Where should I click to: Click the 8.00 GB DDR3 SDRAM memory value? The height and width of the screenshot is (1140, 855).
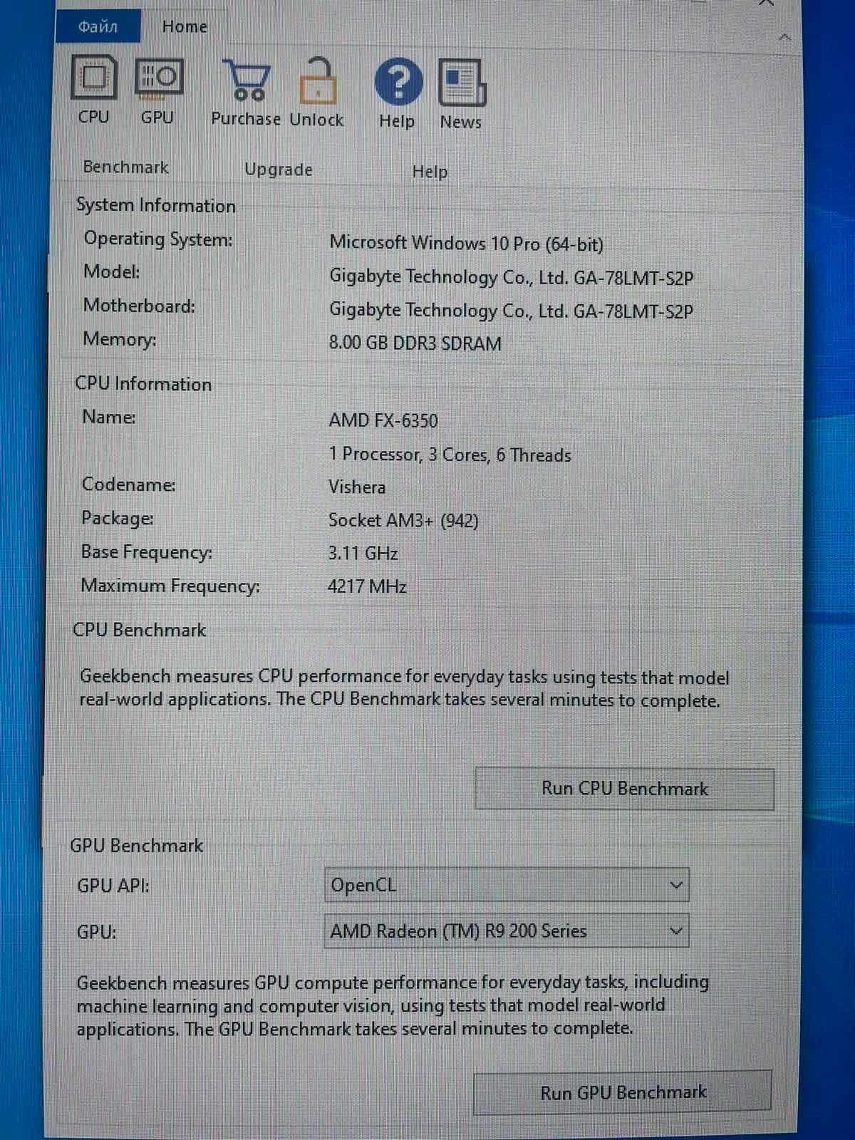point(415,343)
